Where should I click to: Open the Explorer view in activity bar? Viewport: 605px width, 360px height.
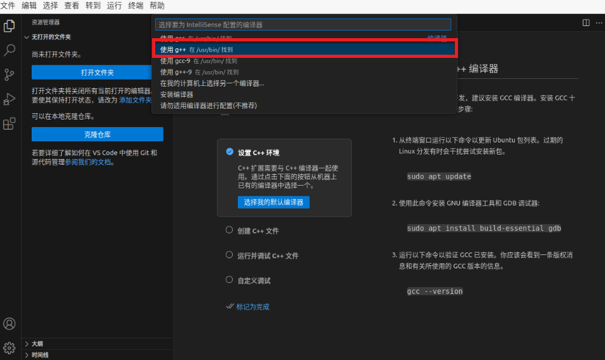click(10, 26)
